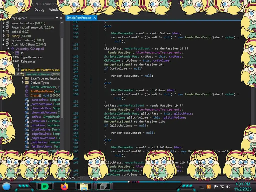Open the zoom percentage dropdown
Image resolution: width=256 pixels, height=192 pixels.
tap(79, 178)
